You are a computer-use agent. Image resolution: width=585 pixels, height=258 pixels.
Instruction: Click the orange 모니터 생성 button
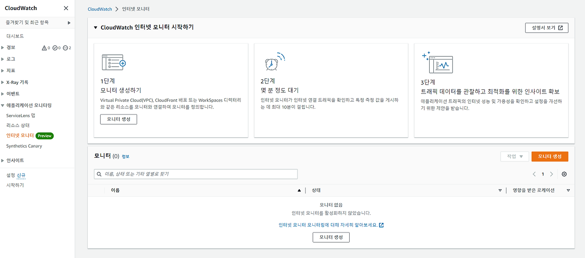(x=550, y=156)
